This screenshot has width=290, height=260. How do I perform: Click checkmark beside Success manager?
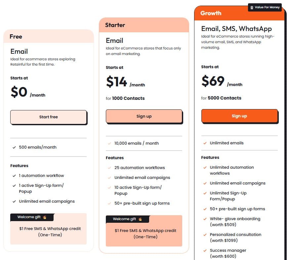[x=205, y=250]
